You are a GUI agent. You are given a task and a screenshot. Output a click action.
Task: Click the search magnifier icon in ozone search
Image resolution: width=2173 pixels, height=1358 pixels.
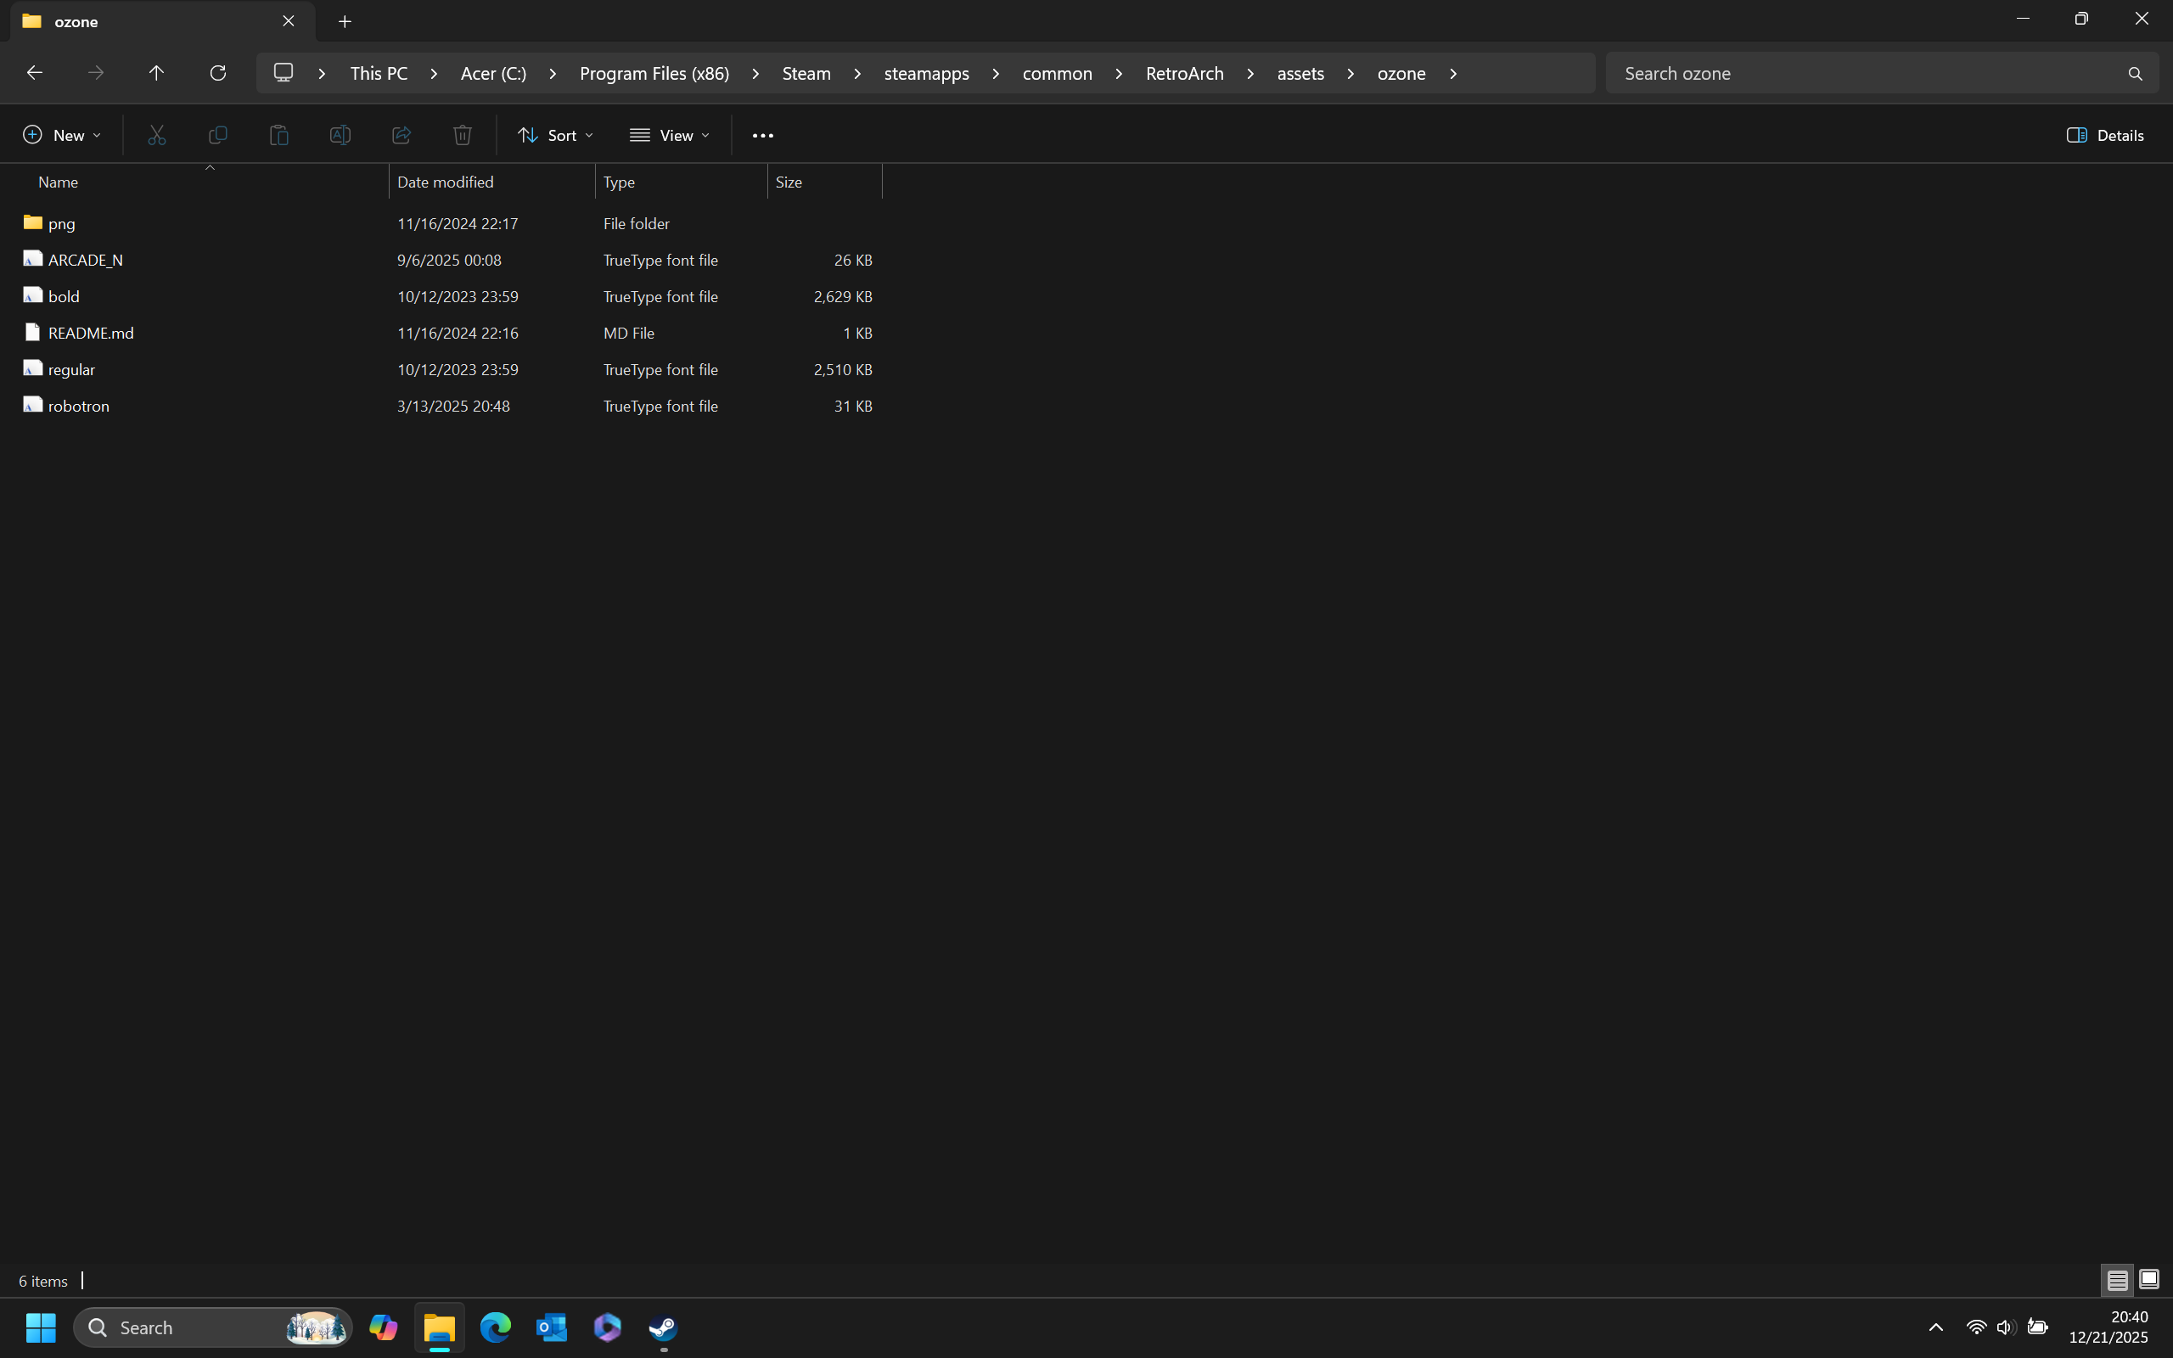pos(2135,74)
